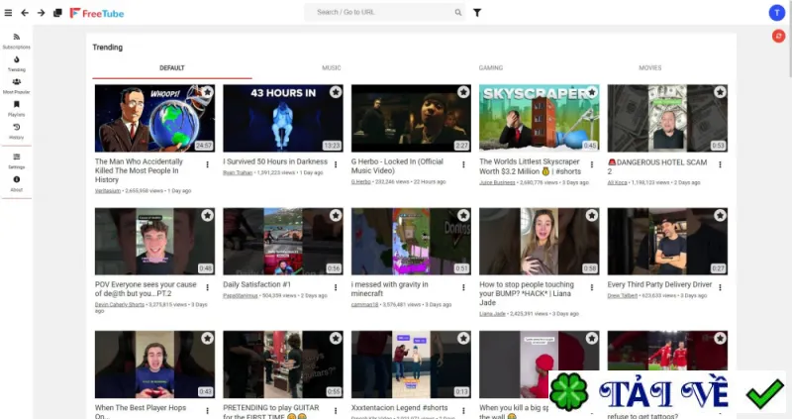This screenshot has width=792, height=419.
Task: Go back with the left arrow
Action: 25,13
